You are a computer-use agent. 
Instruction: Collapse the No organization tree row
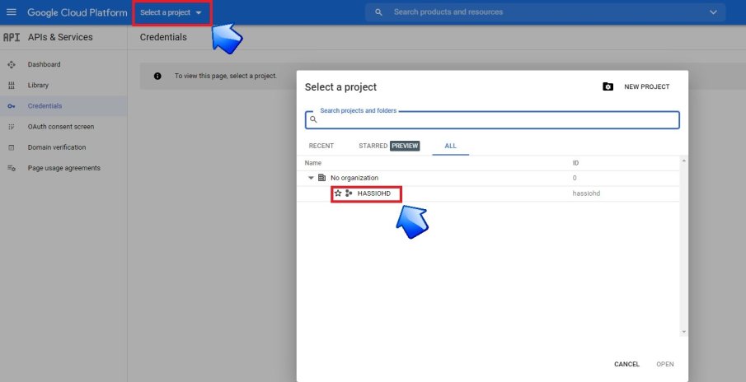click(x=311, y=178)
